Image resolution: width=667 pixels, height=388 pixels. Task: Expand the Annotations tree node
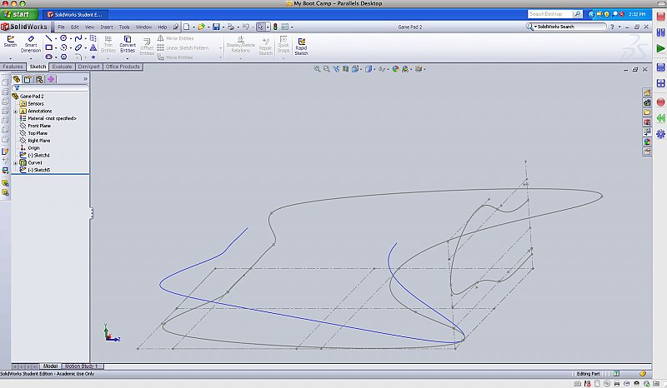[16, 111]
